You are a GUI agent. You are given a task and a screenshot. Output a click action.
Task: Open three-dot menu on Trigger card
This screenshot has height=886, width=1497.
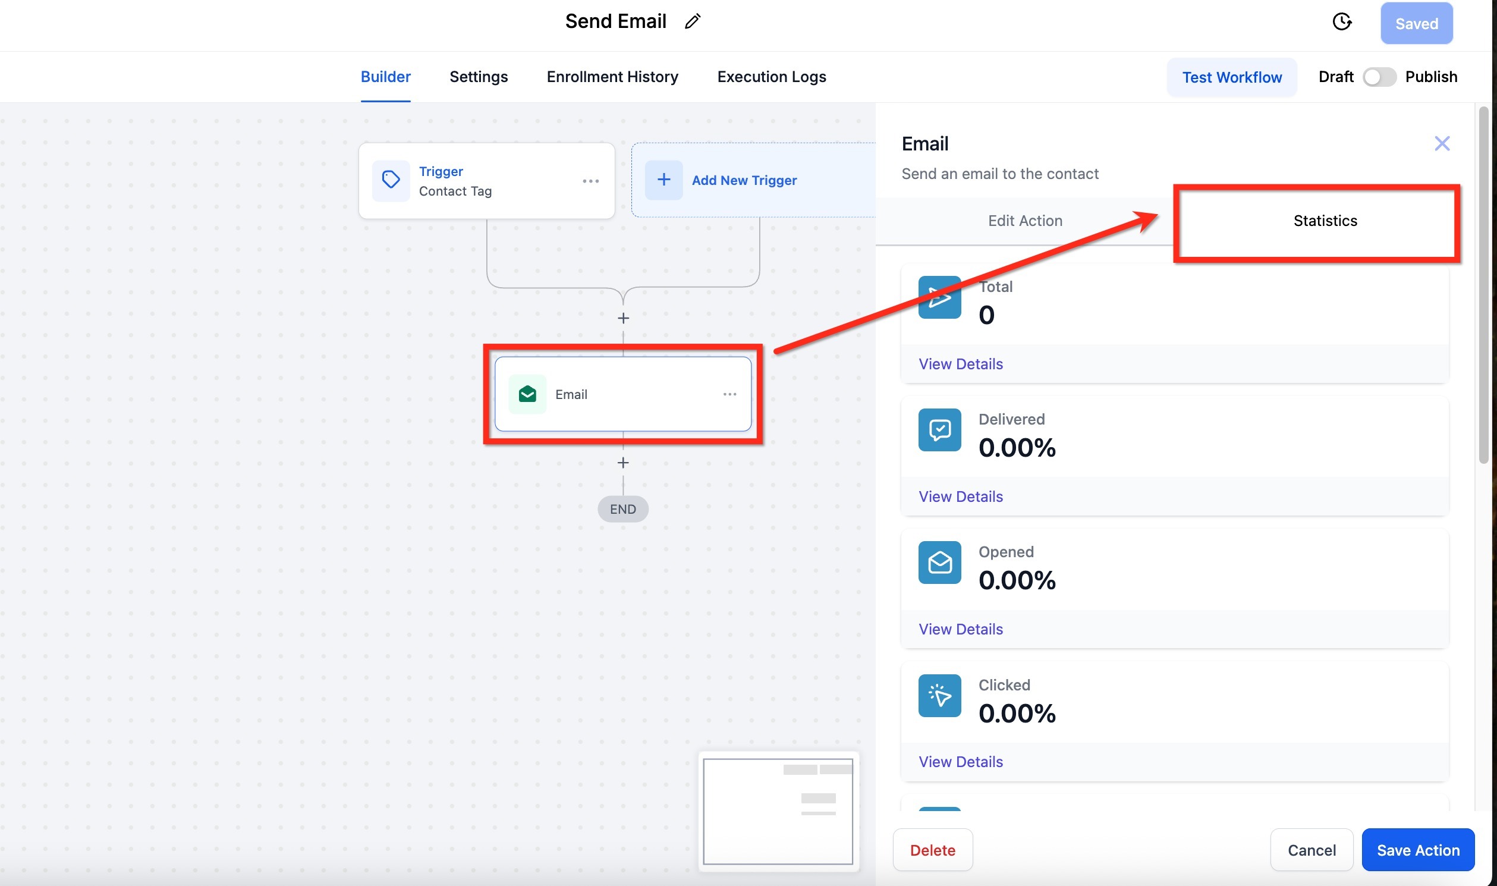click(590, 181)
